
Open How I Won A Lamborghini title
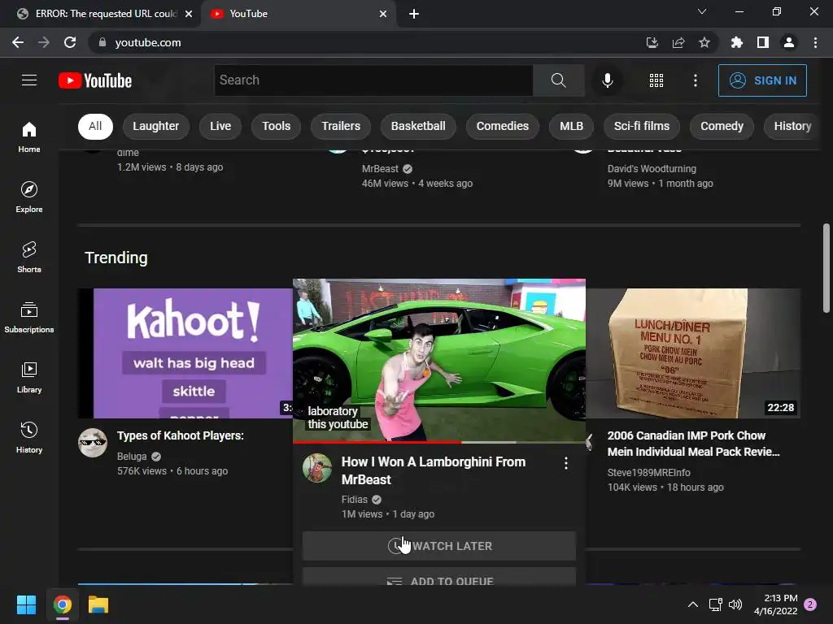433,470
